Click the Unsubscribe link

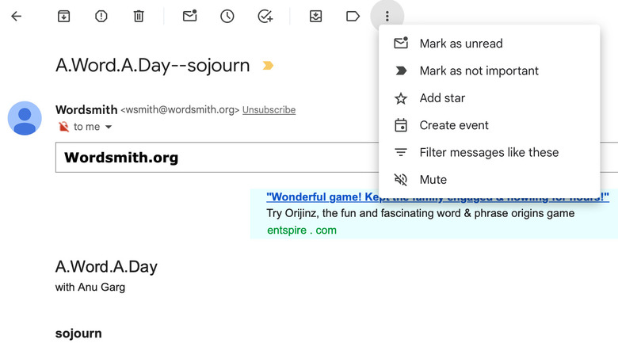tap(269, 110)
